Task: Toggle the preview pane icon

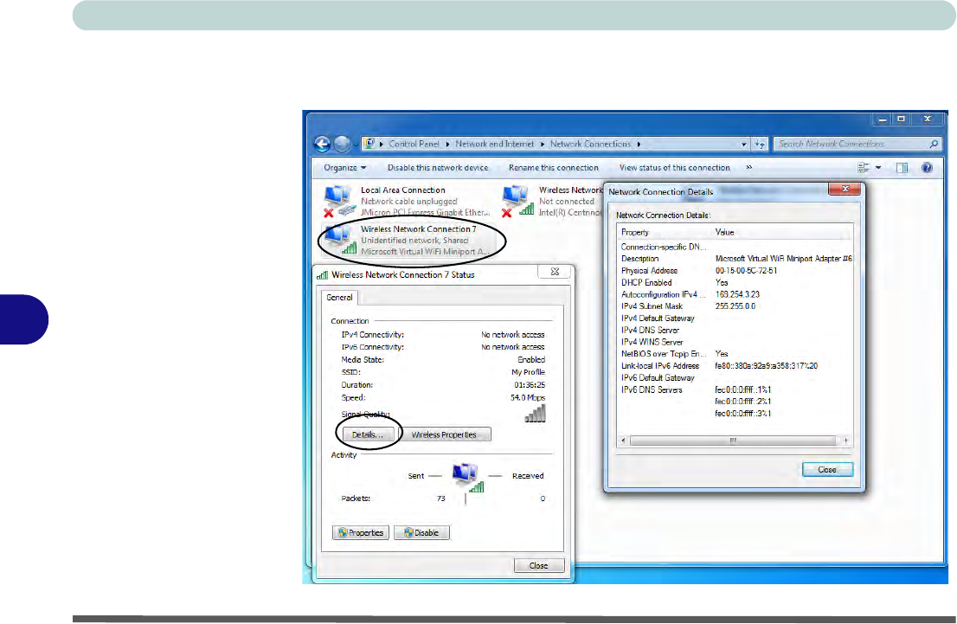Action: pos(902,168)
